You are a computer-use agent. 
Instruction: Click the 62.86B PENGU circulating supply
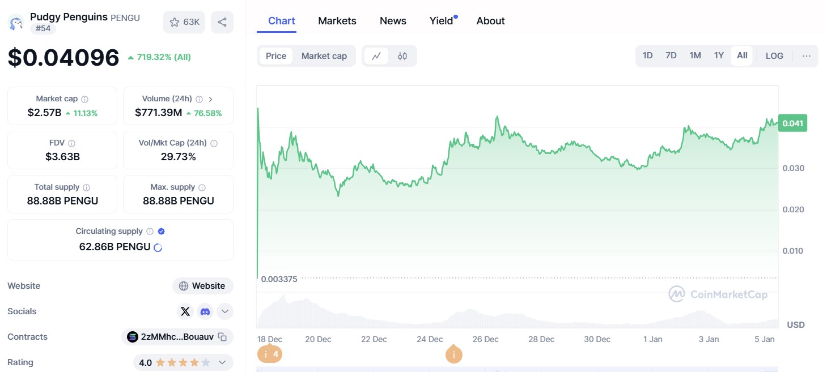pos(115,247)
